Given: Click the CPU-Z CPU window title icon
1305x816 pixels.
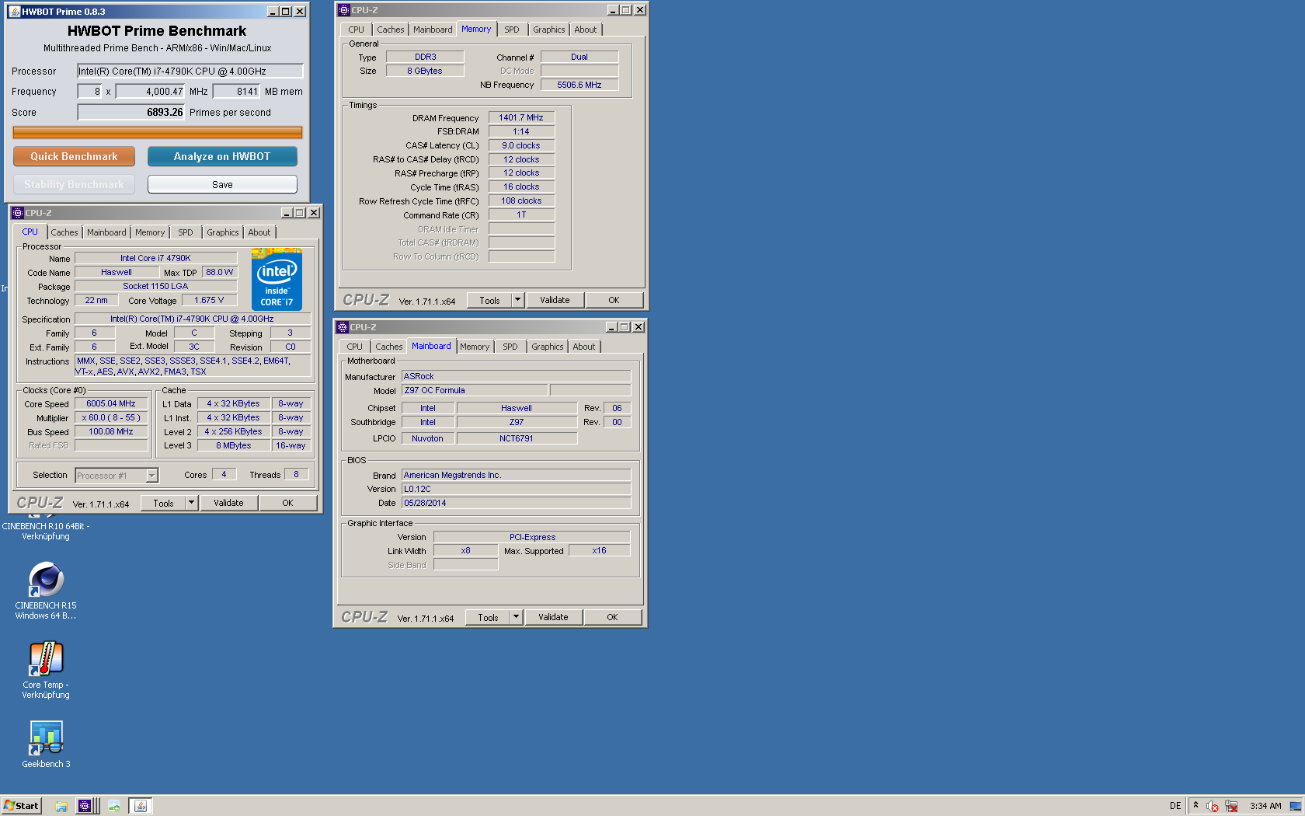Looking at the screenshot, I should (18, 213).
